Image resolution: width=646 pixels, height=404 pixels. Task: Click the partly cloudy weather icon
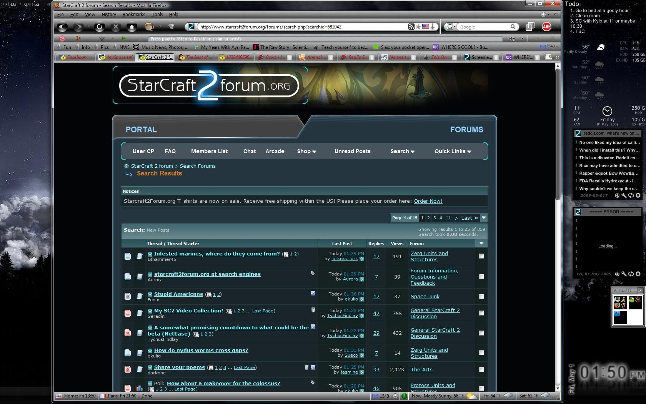pos(600,47)
